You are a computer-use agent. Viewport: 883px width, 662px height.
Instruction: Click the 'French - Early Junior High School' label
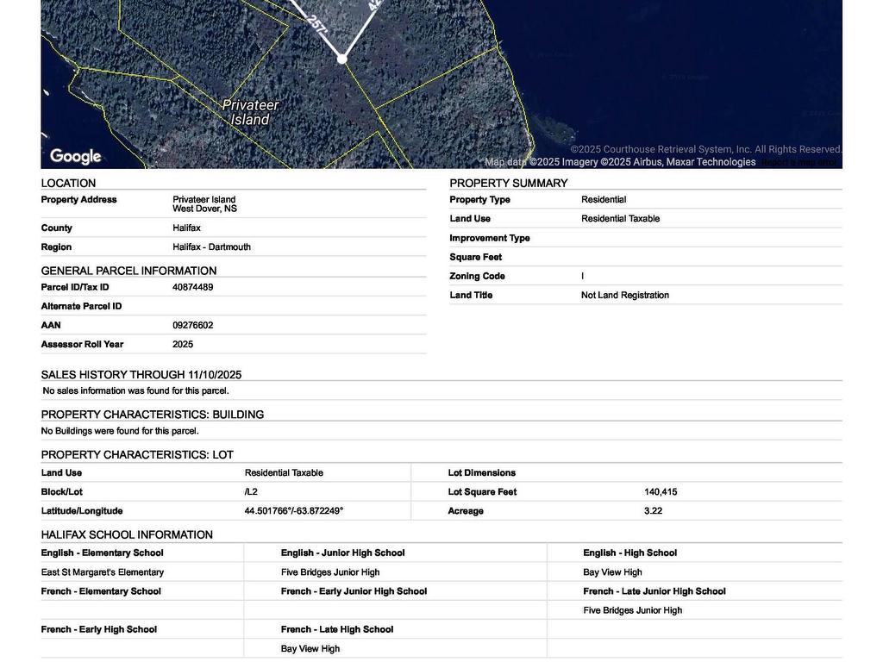(354, 591)
